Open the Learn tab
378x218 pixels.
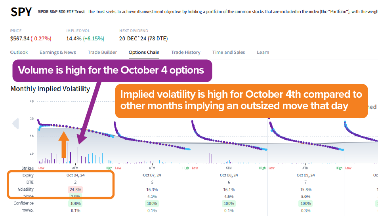click(263, 53)
